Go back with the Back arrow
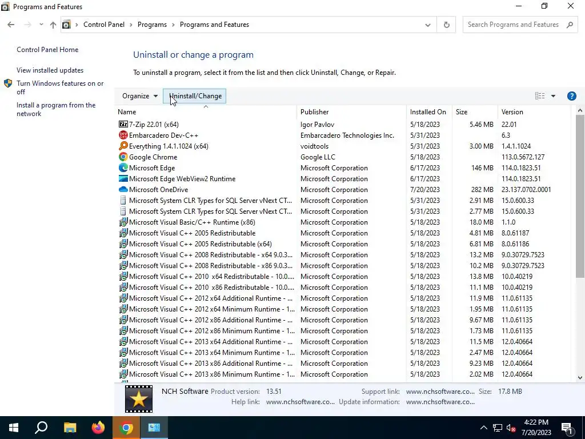This screenshot has height=439, width=585. coord(11,25)
